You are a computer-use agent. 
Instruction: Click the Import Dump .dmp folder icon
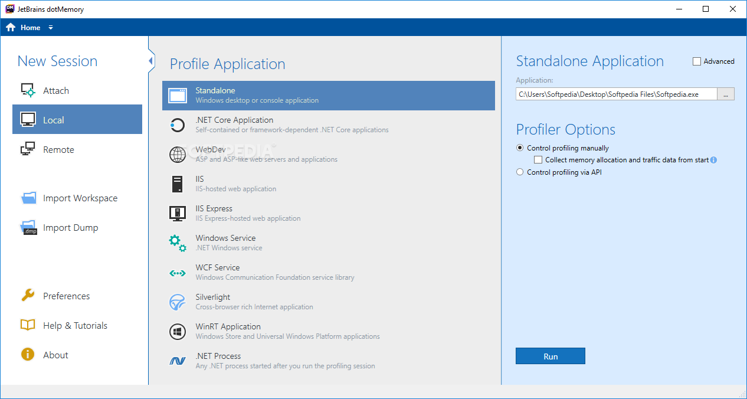28,228
